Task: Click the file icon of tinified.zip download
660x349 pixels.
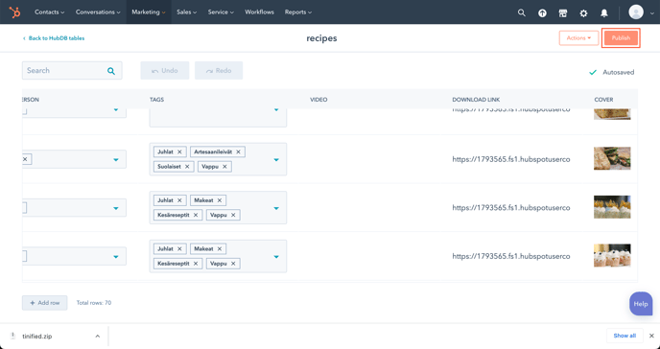Action: (x=12, y=336)
